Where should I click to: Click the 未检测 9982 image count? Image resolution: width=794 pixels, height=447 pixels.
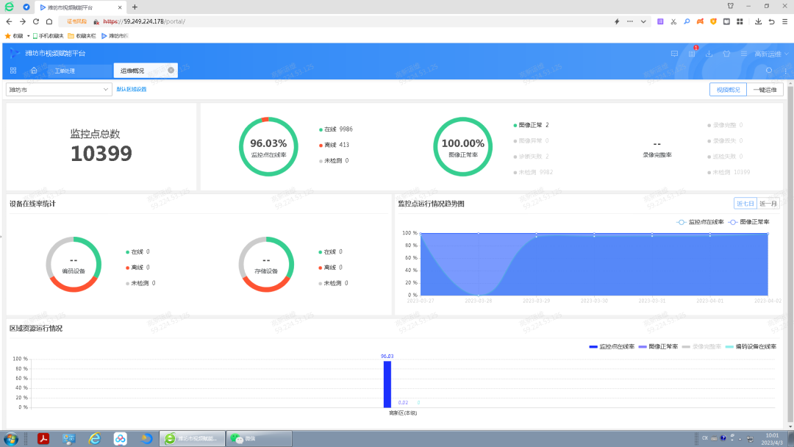[x=533, y=173]
